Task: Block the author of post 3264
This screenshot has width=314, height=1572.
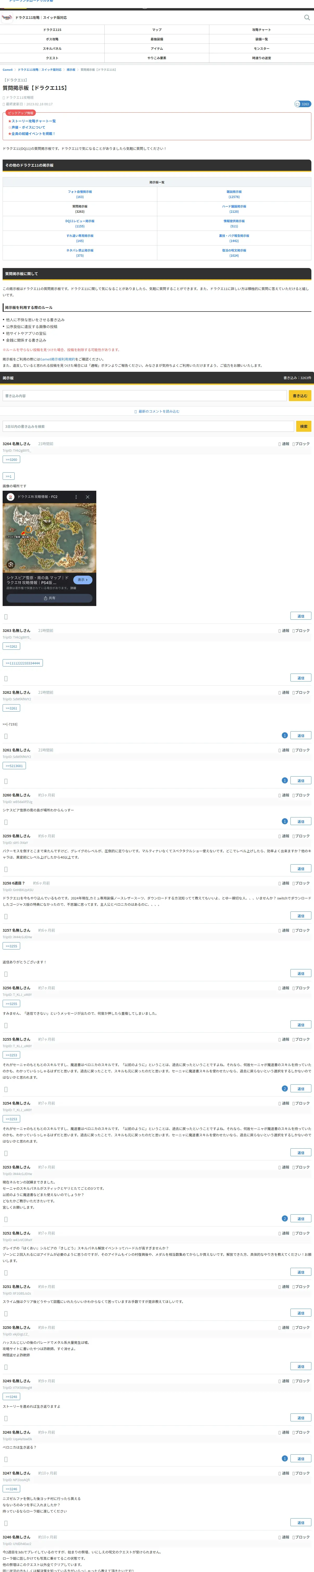Action: point(301,444)
